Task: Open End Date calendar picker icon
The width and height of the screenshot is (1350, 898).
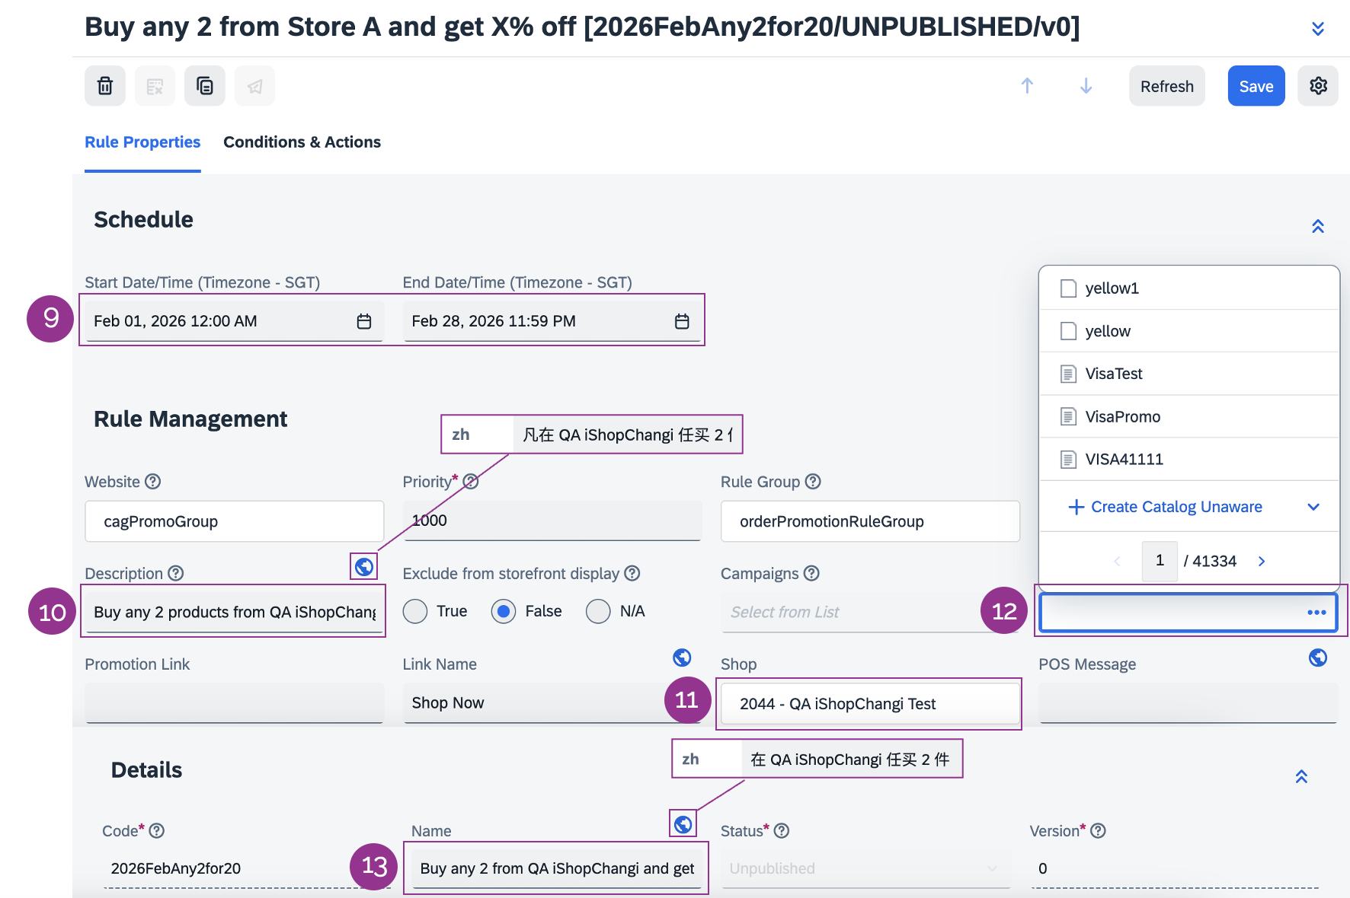Action: (x=682, y=321)
